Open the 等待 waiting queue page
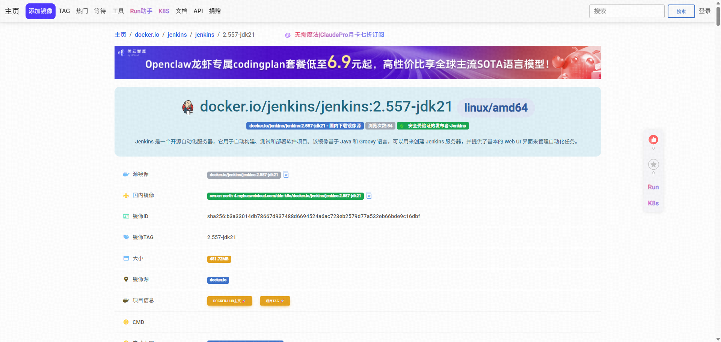 [100, 11]
